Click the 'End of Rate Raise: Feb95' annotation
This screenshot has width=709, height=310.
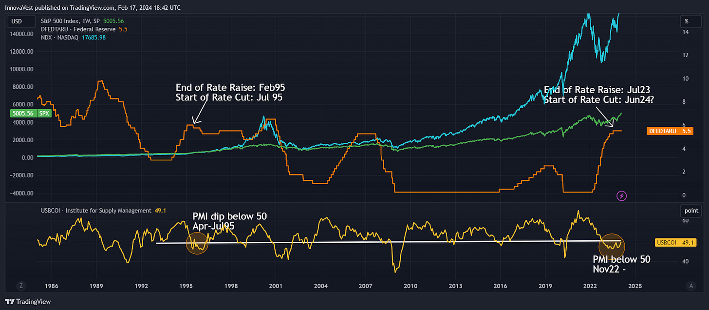tap(230, 87)
